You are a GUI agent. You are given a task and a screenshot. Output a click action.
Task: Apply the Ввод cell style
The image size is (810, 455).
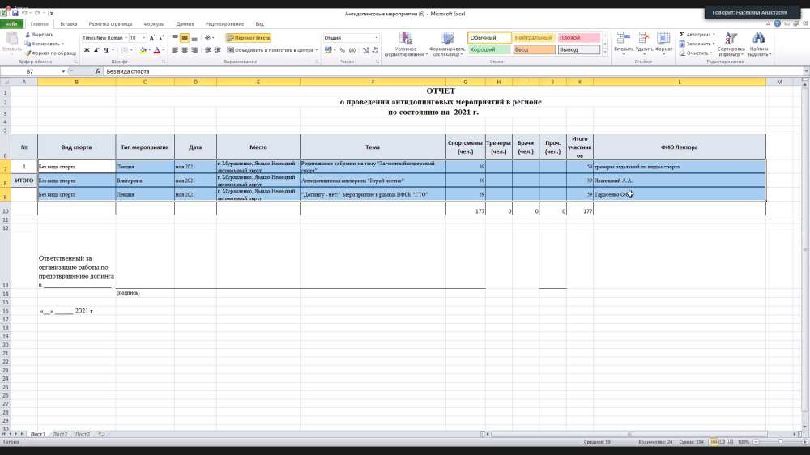[534, 49]
